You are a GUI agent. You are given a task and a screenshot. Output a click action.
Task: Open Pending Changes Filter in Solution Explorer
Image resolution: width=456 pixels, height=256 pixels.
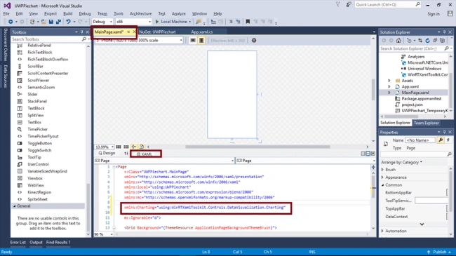click(410, 41)
